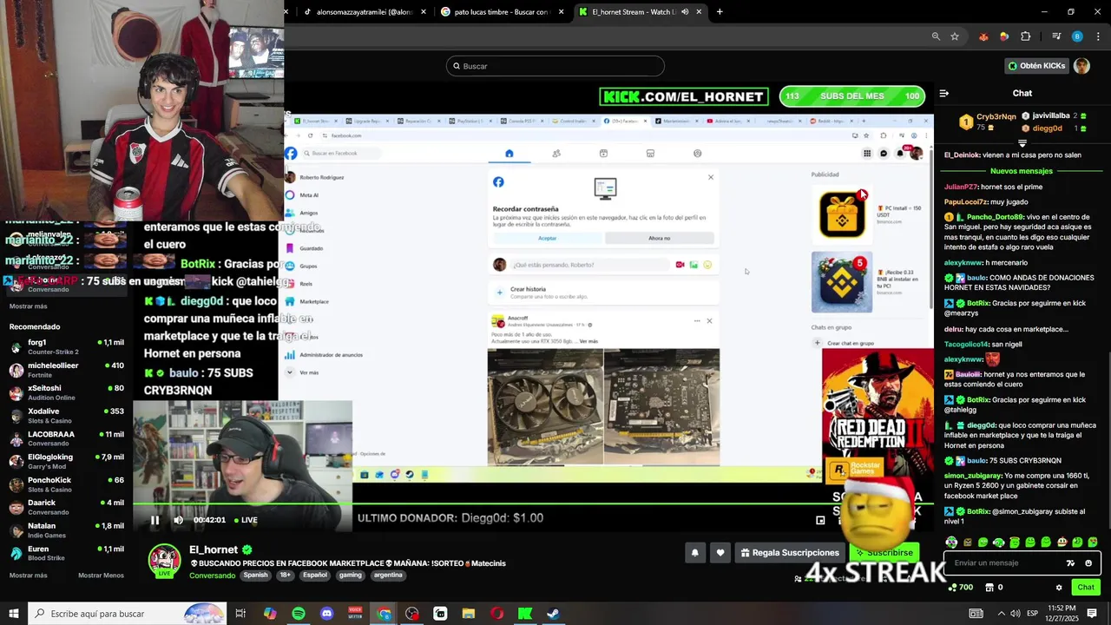Click Mostrar más under followed channels
The image size is (1111, 625).
[29, 306]
